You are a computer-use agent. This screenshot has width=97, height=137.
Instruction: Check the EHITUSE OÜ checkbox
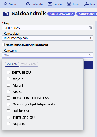click(8, 72)
